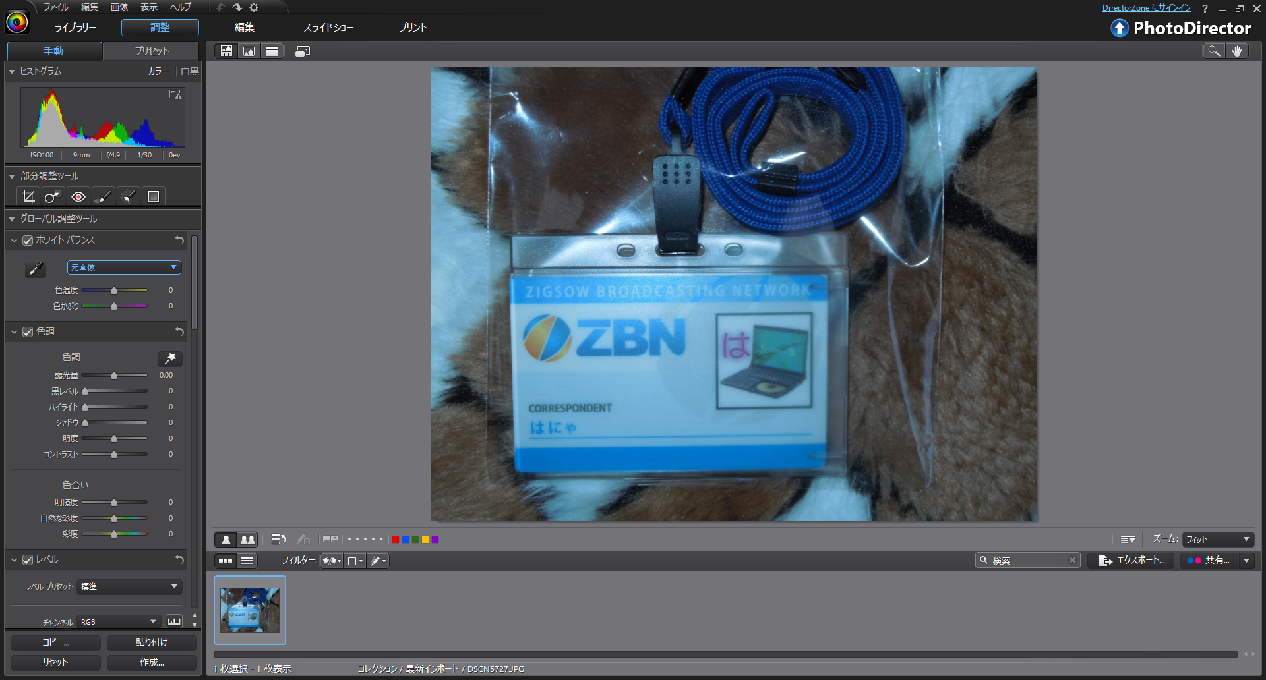Image resolution: width=1266 pixels, height=680 pixels.
Task: Select the red-eye removal tool
Action: pos(78,196)
